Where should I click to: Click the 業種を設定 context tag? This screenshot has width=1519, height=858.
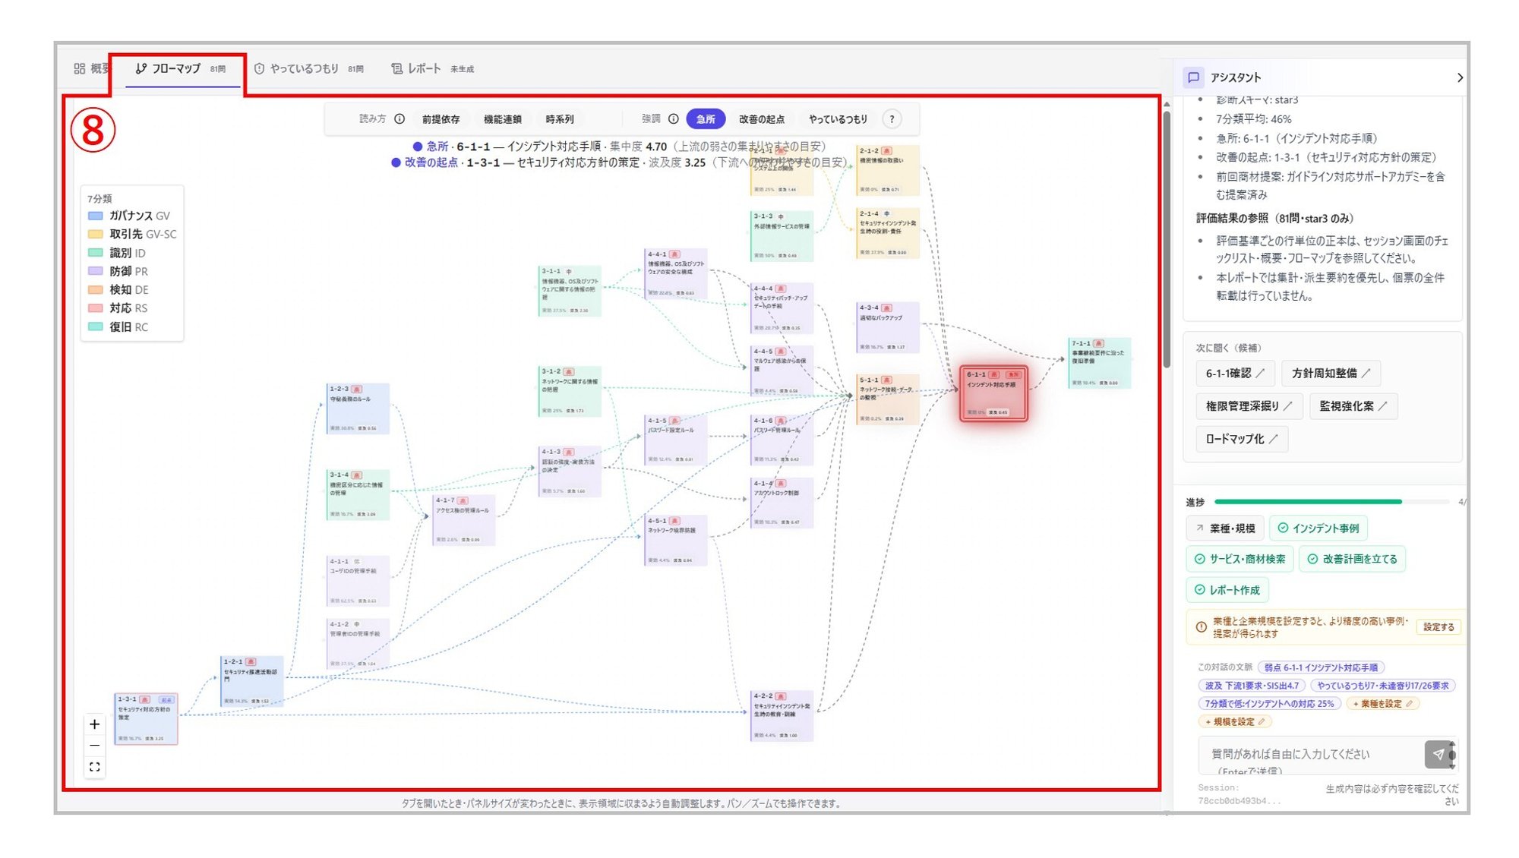point(1382,704)
